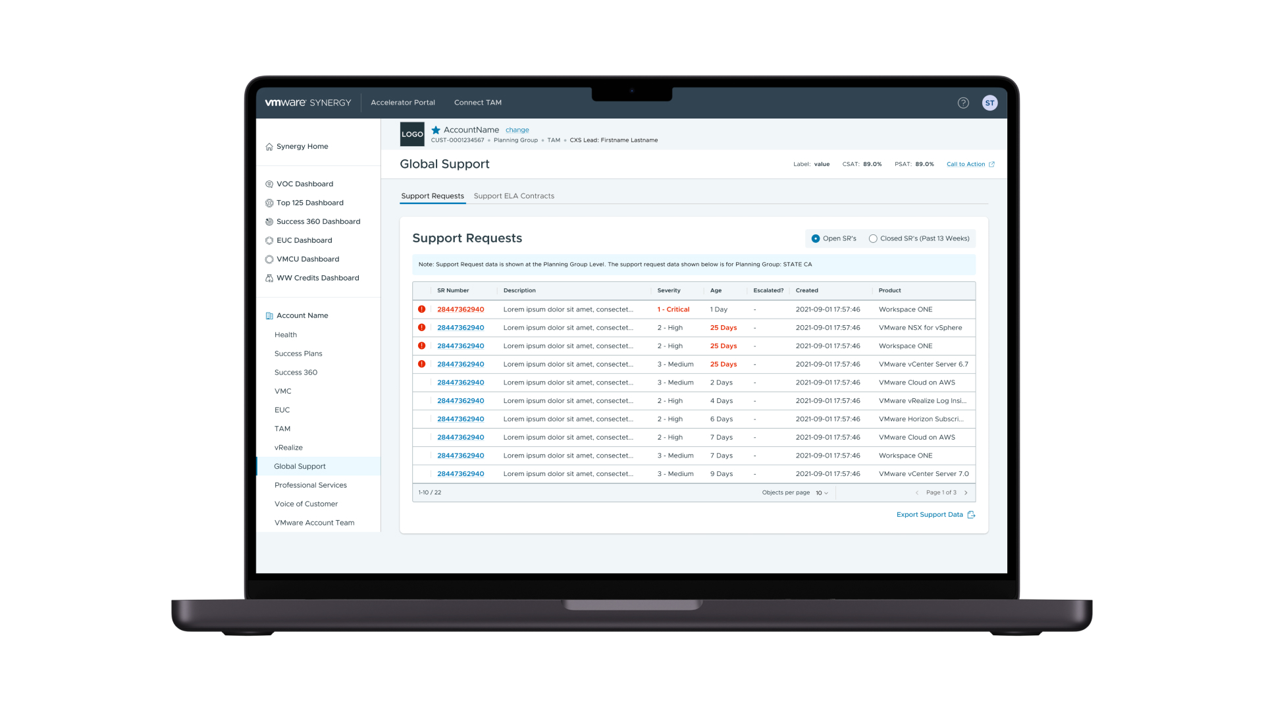Select Global Support in the sidebar
Viewport: 1264px width, 711px height.
click(x=319, y=466)
